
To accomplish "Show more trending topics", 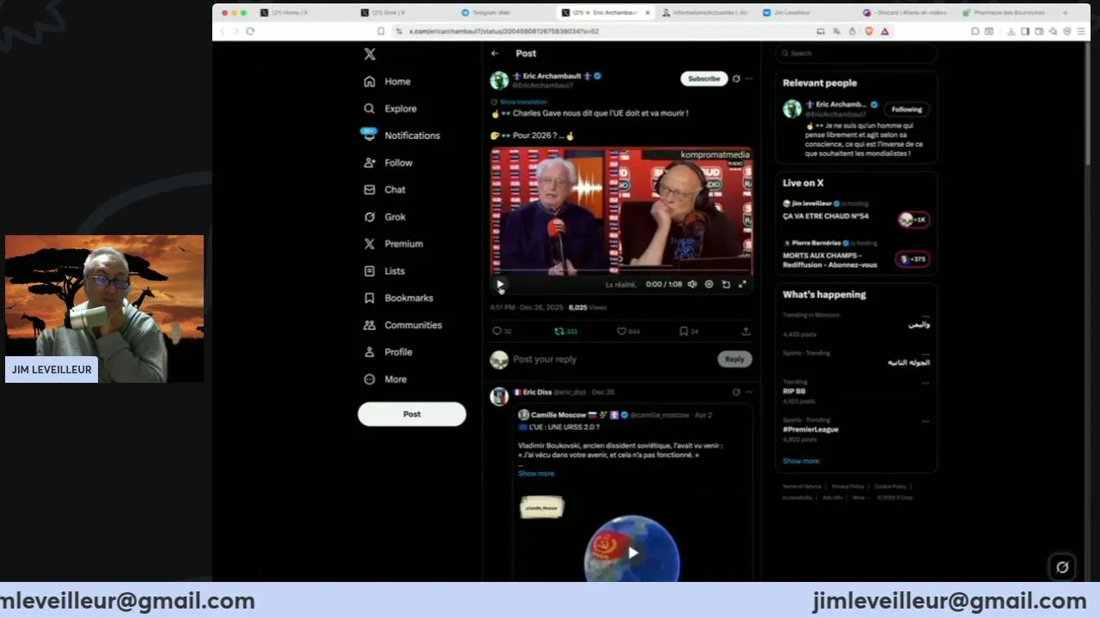I will pos(801,461).
